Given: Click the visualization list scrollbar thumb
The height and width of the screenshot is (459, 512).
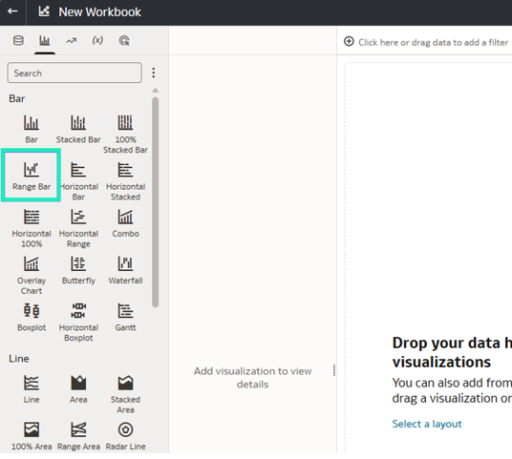Looking at the screenshot, I should pyautogui.click(x=156, y=202).
